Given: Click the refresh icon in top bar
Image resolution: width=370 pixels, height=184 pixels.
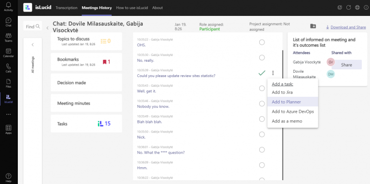Looking at the screenshot, I should (348, 8).
